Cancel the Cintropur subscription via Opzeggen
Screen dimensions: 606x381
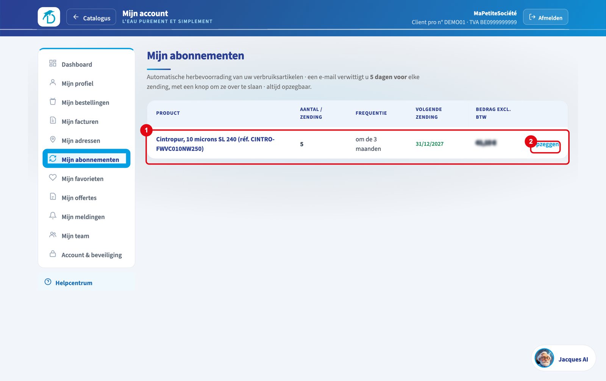click(x=545, y=144)
